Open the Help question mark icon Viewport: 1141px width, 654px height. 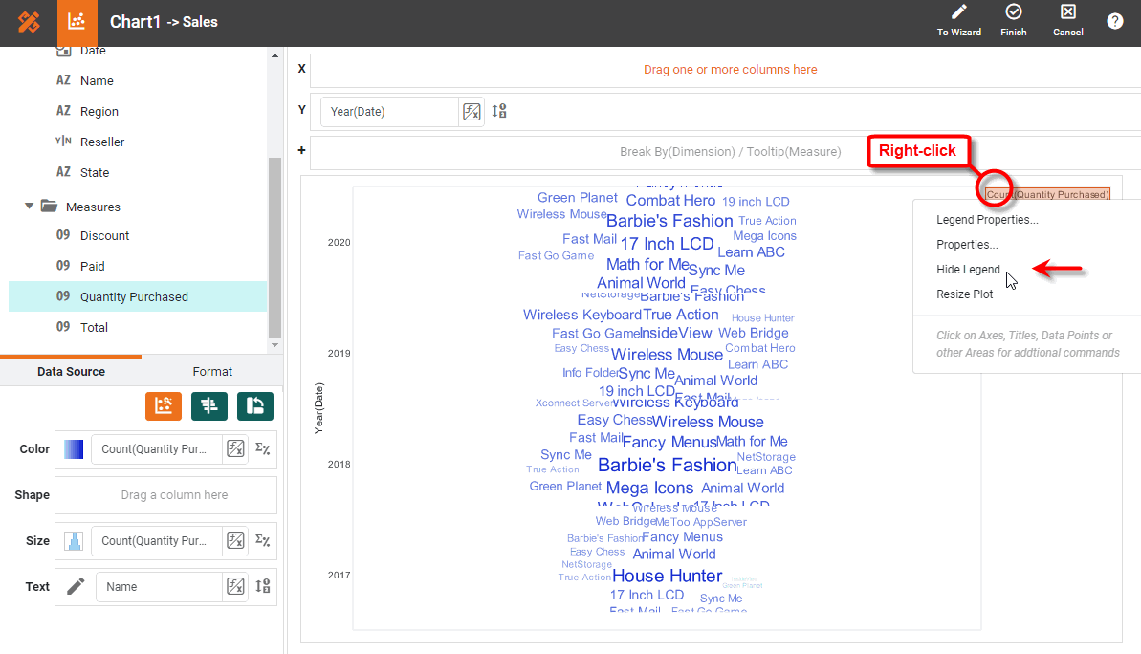(x=1115, y=20)
